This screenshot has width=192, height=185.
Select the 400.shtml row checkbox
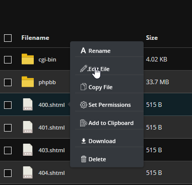click(8, 105)
